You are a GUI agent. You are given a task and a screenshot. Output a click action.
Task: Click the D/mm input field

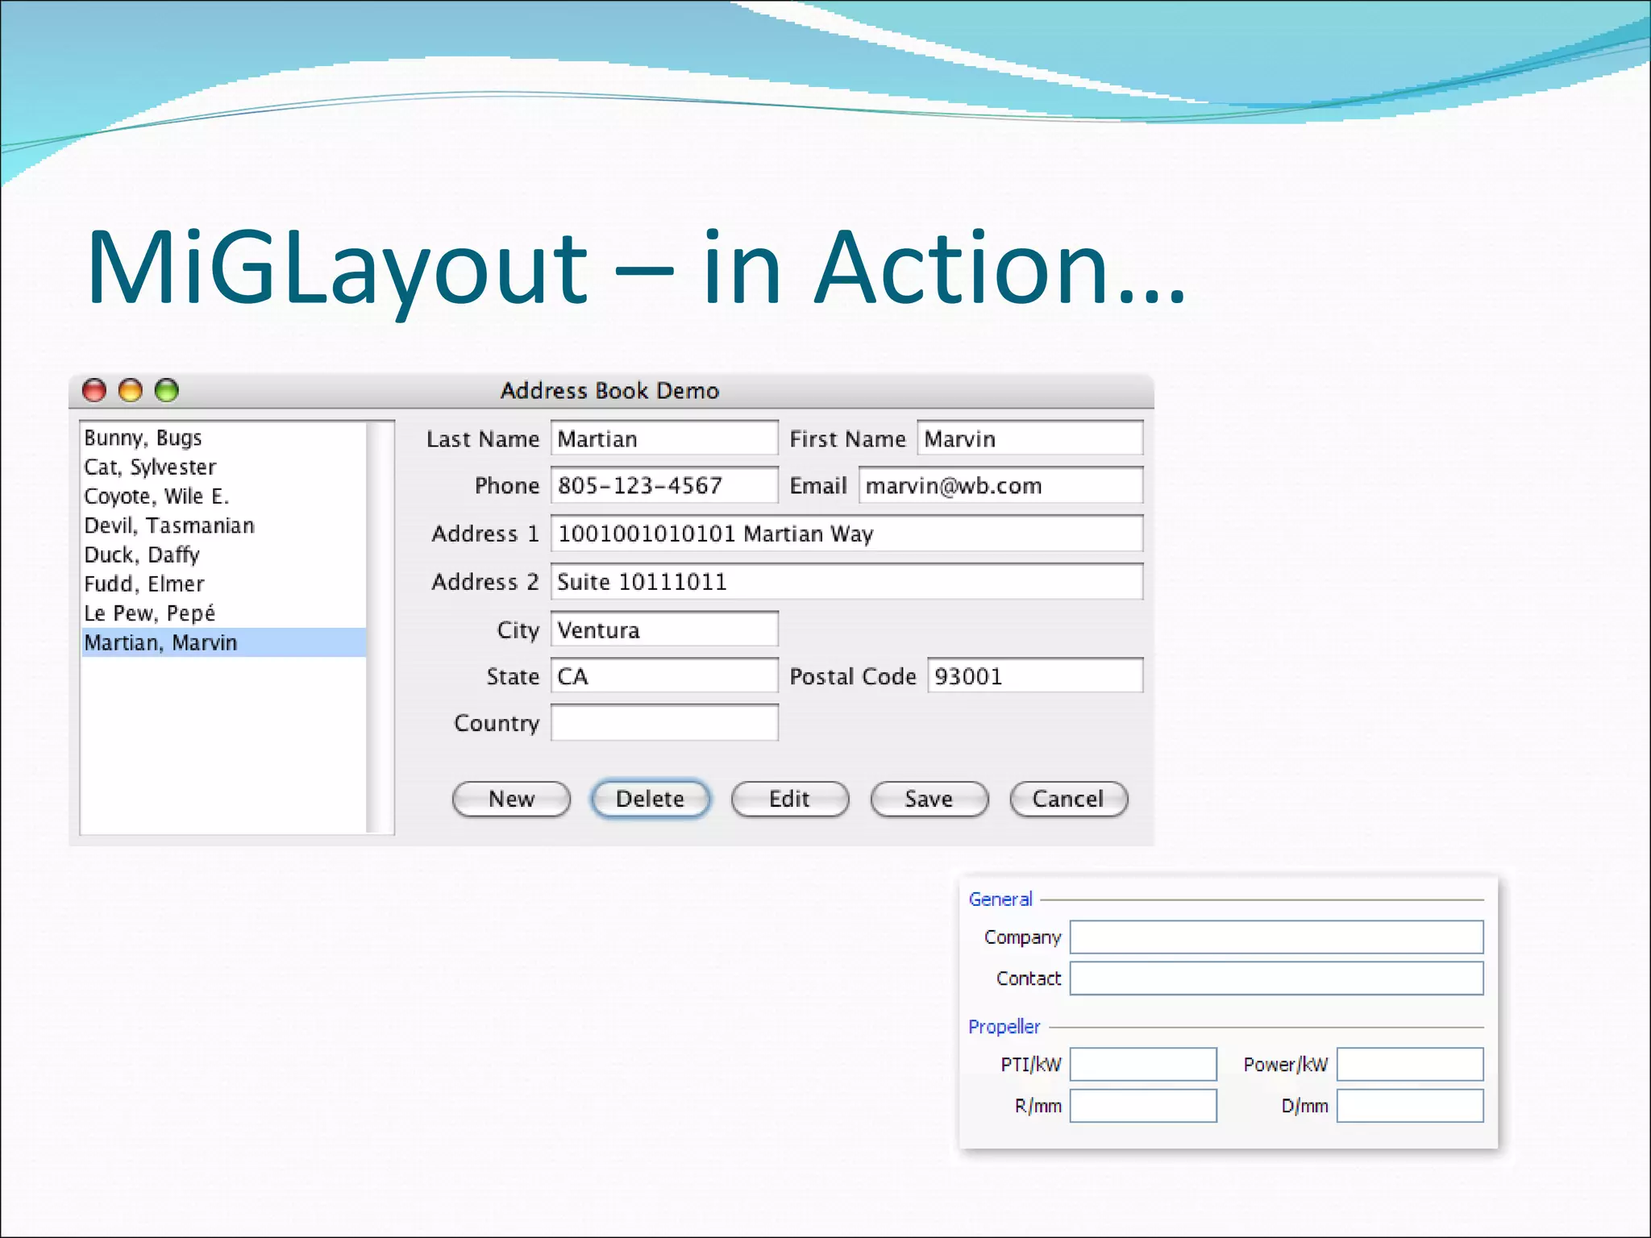(x=1410, y=1106)
